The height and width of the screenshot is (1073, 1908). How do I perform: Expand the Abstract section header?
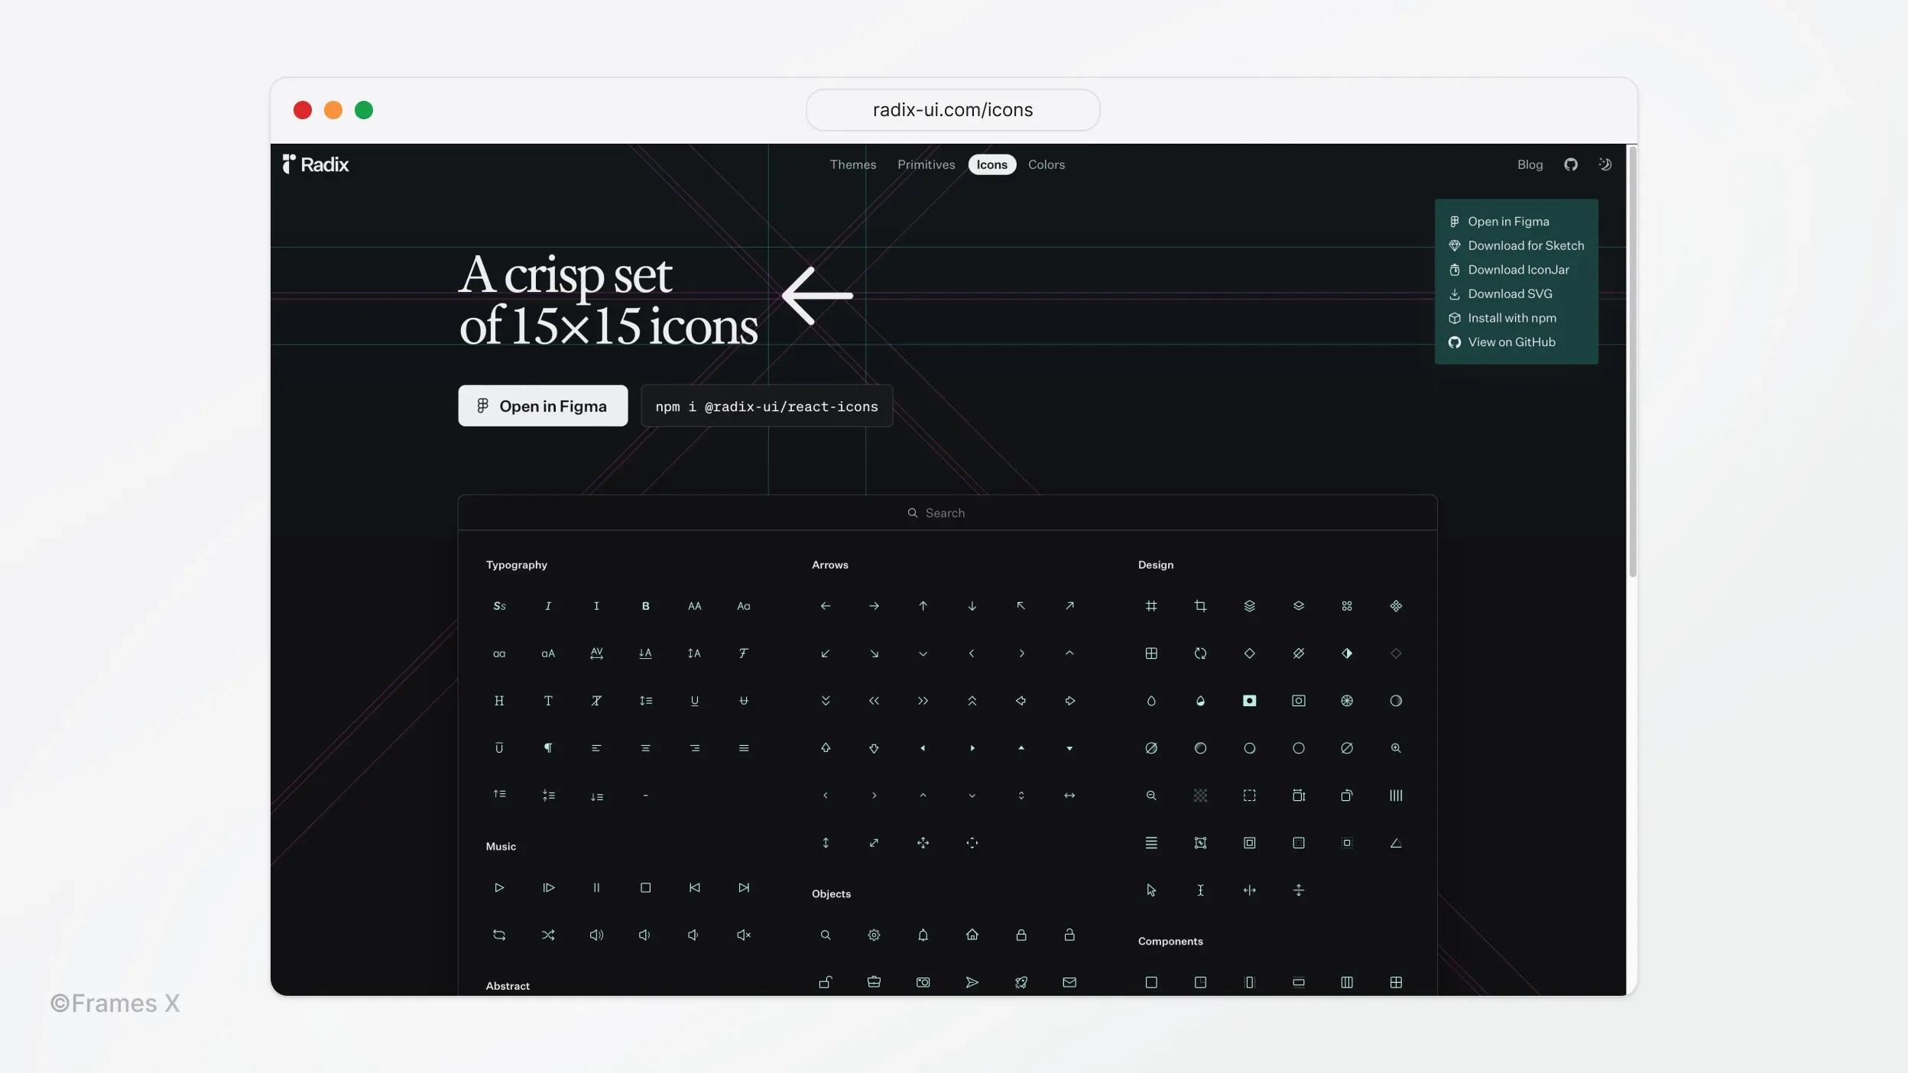pyautogui.click(x=507, y=985)
